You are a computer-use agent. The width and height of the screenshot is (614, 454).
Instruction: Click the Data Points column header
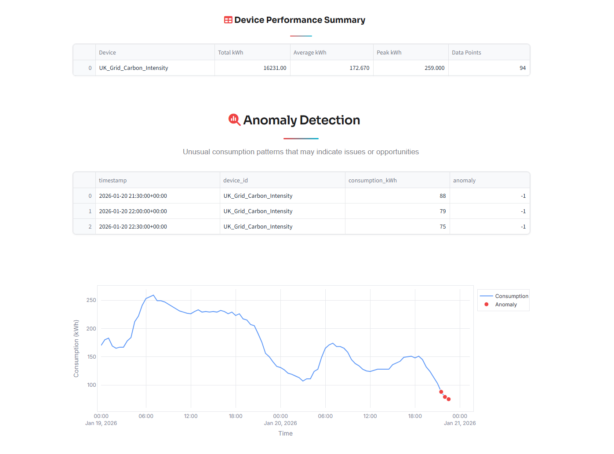(x=489, y=52)
